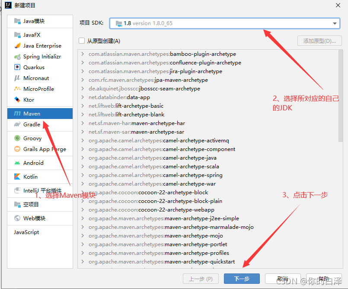Select cocoon-22-archetype-block-plain row
The height and width of the screenshot is (289, 348).
[x=208, y=201]
